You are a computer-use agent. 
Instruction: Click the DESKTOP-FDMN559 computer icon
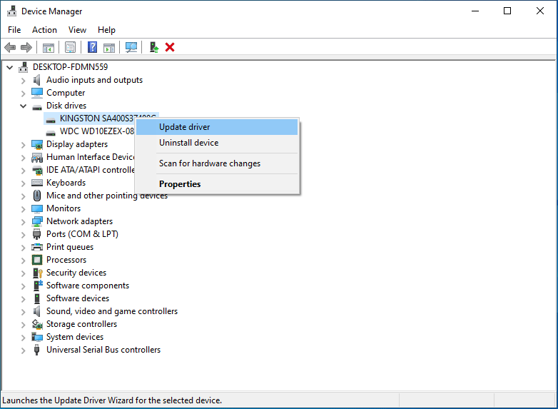(24, 67)
